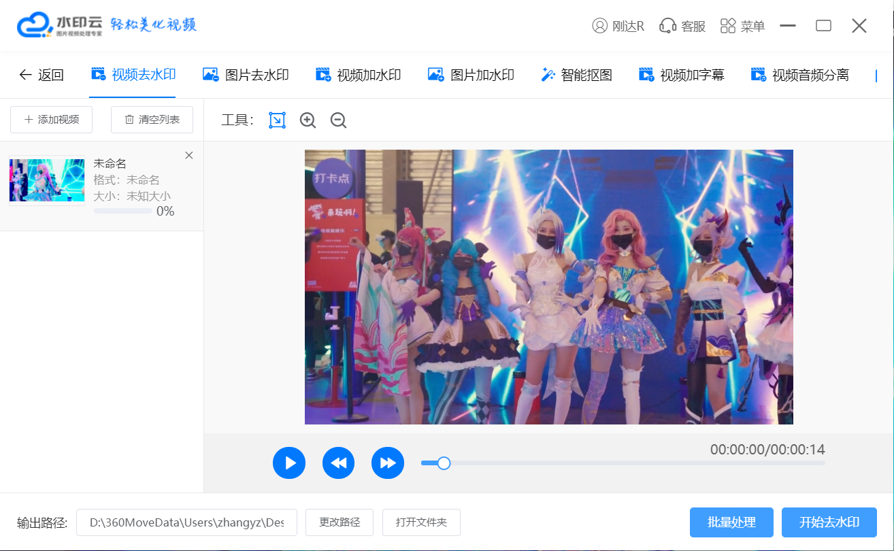Image resolution: width=894 pixels, height=551 pixels.
Task: Zoom in with the magnifier plus icon
Action: [308, 120]
